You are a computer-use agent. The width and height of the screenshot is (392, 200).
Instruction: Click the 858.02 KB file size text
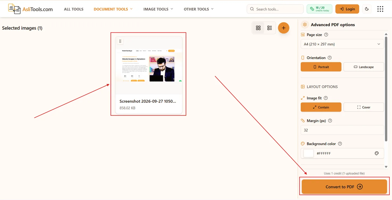[127, 108]
